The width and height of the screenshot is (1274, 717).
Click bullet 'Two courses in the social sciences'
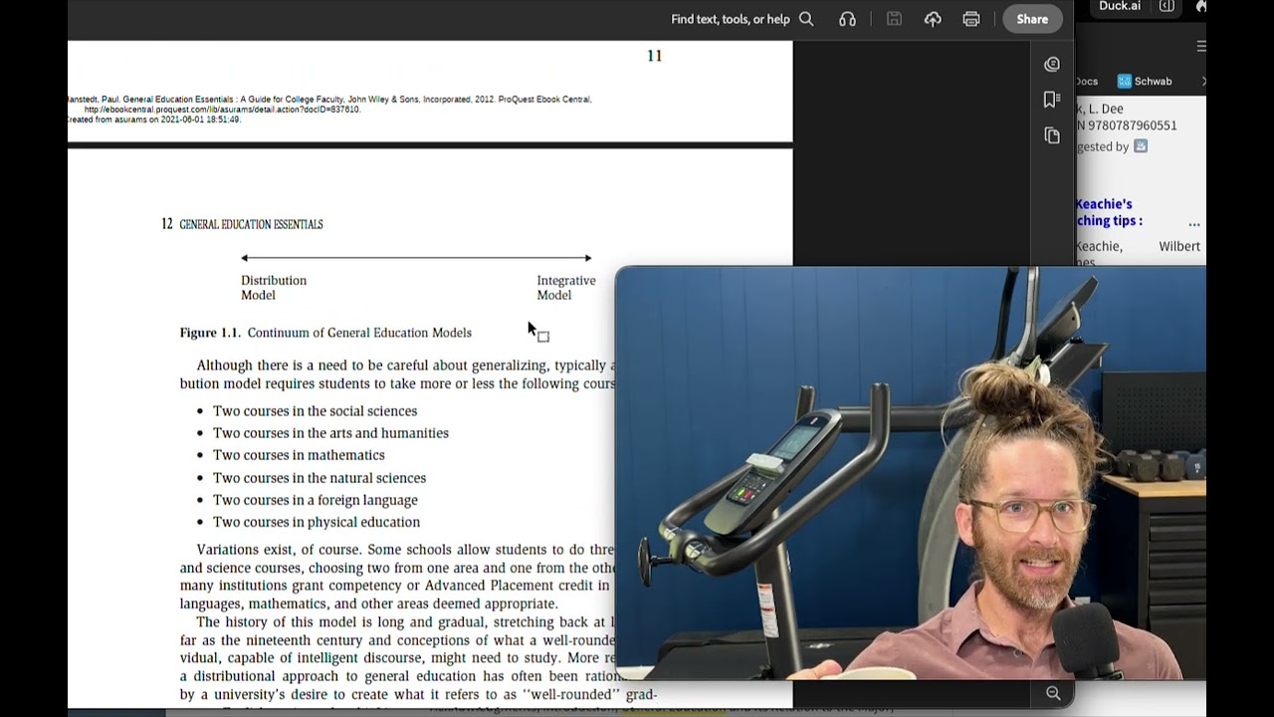pos(315,411)
